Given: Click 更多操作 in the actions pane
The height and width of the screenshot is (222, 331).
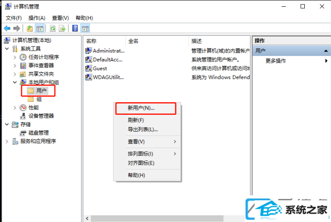Looking at the screenshot, I should pos(276,61).
